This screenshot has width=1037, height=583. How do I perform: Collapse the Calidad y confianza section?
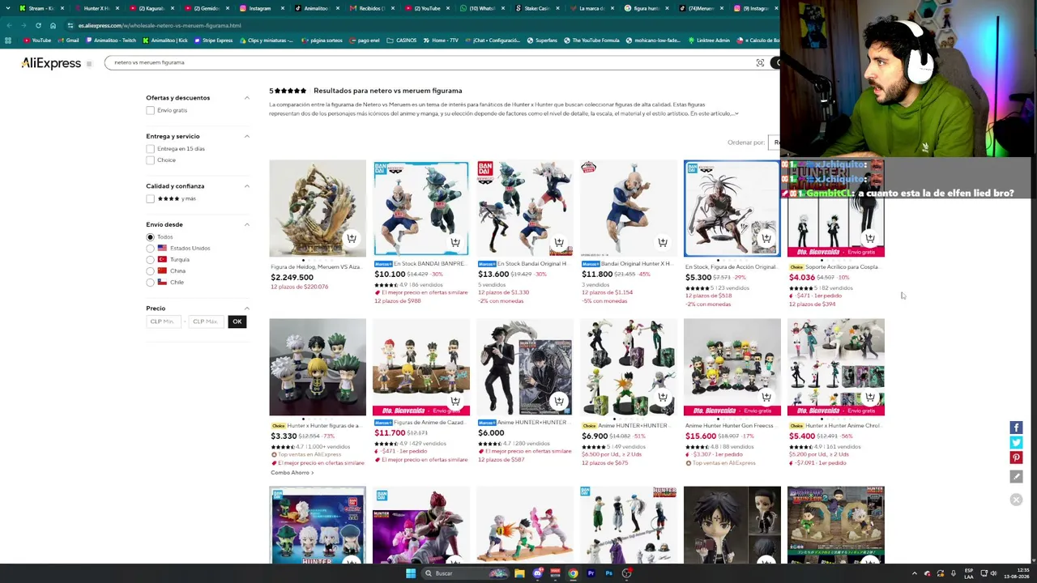247,186
